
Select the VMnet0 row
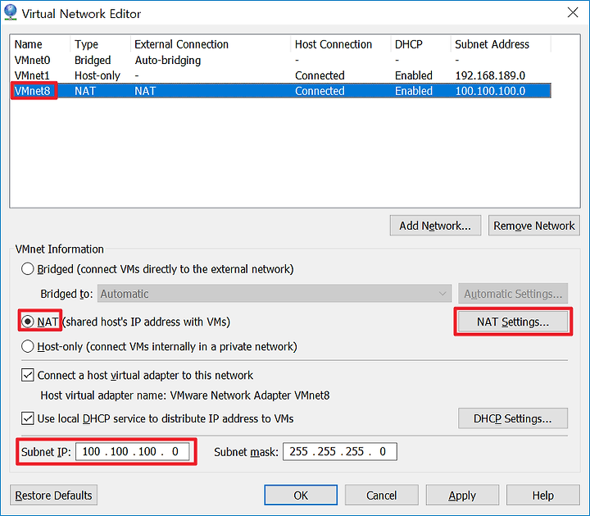coord(281,60)
